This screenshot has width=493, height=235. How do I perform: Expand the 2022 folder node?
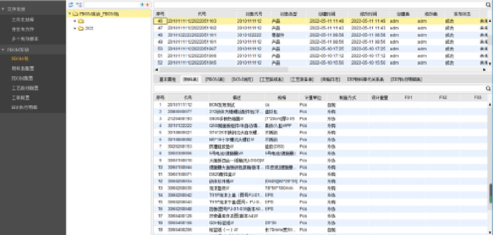(x=75, y=28)
